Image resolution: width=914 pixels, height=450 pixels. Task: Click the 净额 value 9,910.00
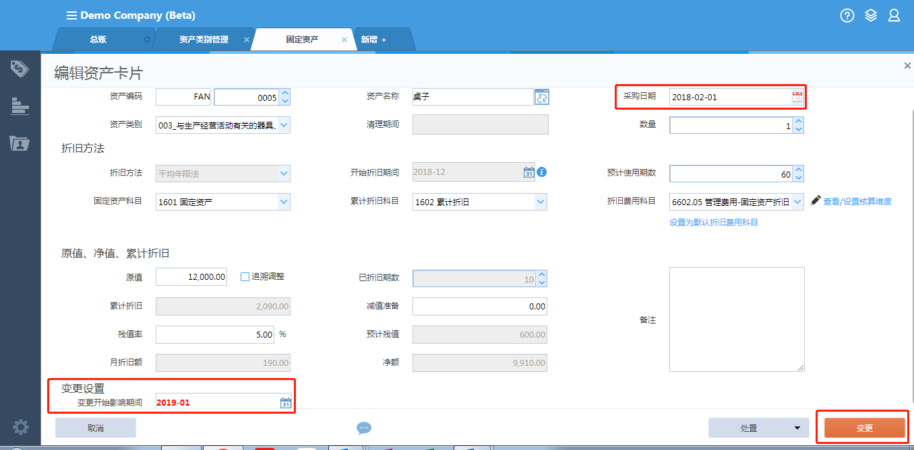(479, 363)
